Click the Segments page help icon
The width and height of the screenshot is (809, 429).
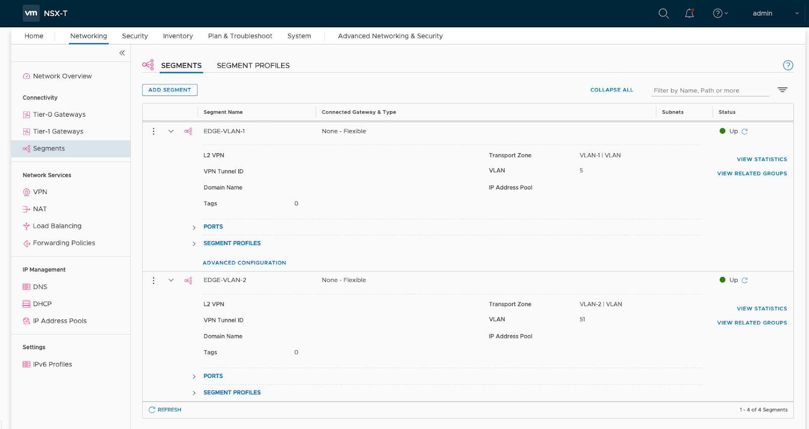(788, 65)
